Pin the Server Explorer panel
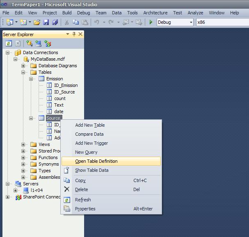The width and height of the screenshot is (249, 237). tap(74, 34)
